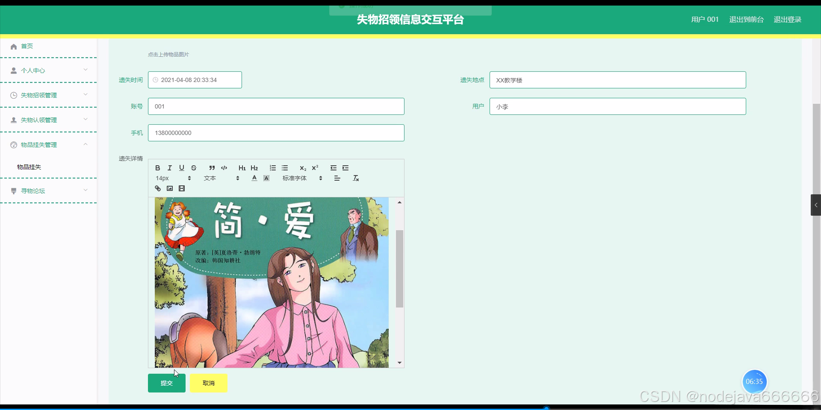Open the 文本 heading type dropdown
The height and width of the screenshot is (410, 821).
tap(221, 178)
